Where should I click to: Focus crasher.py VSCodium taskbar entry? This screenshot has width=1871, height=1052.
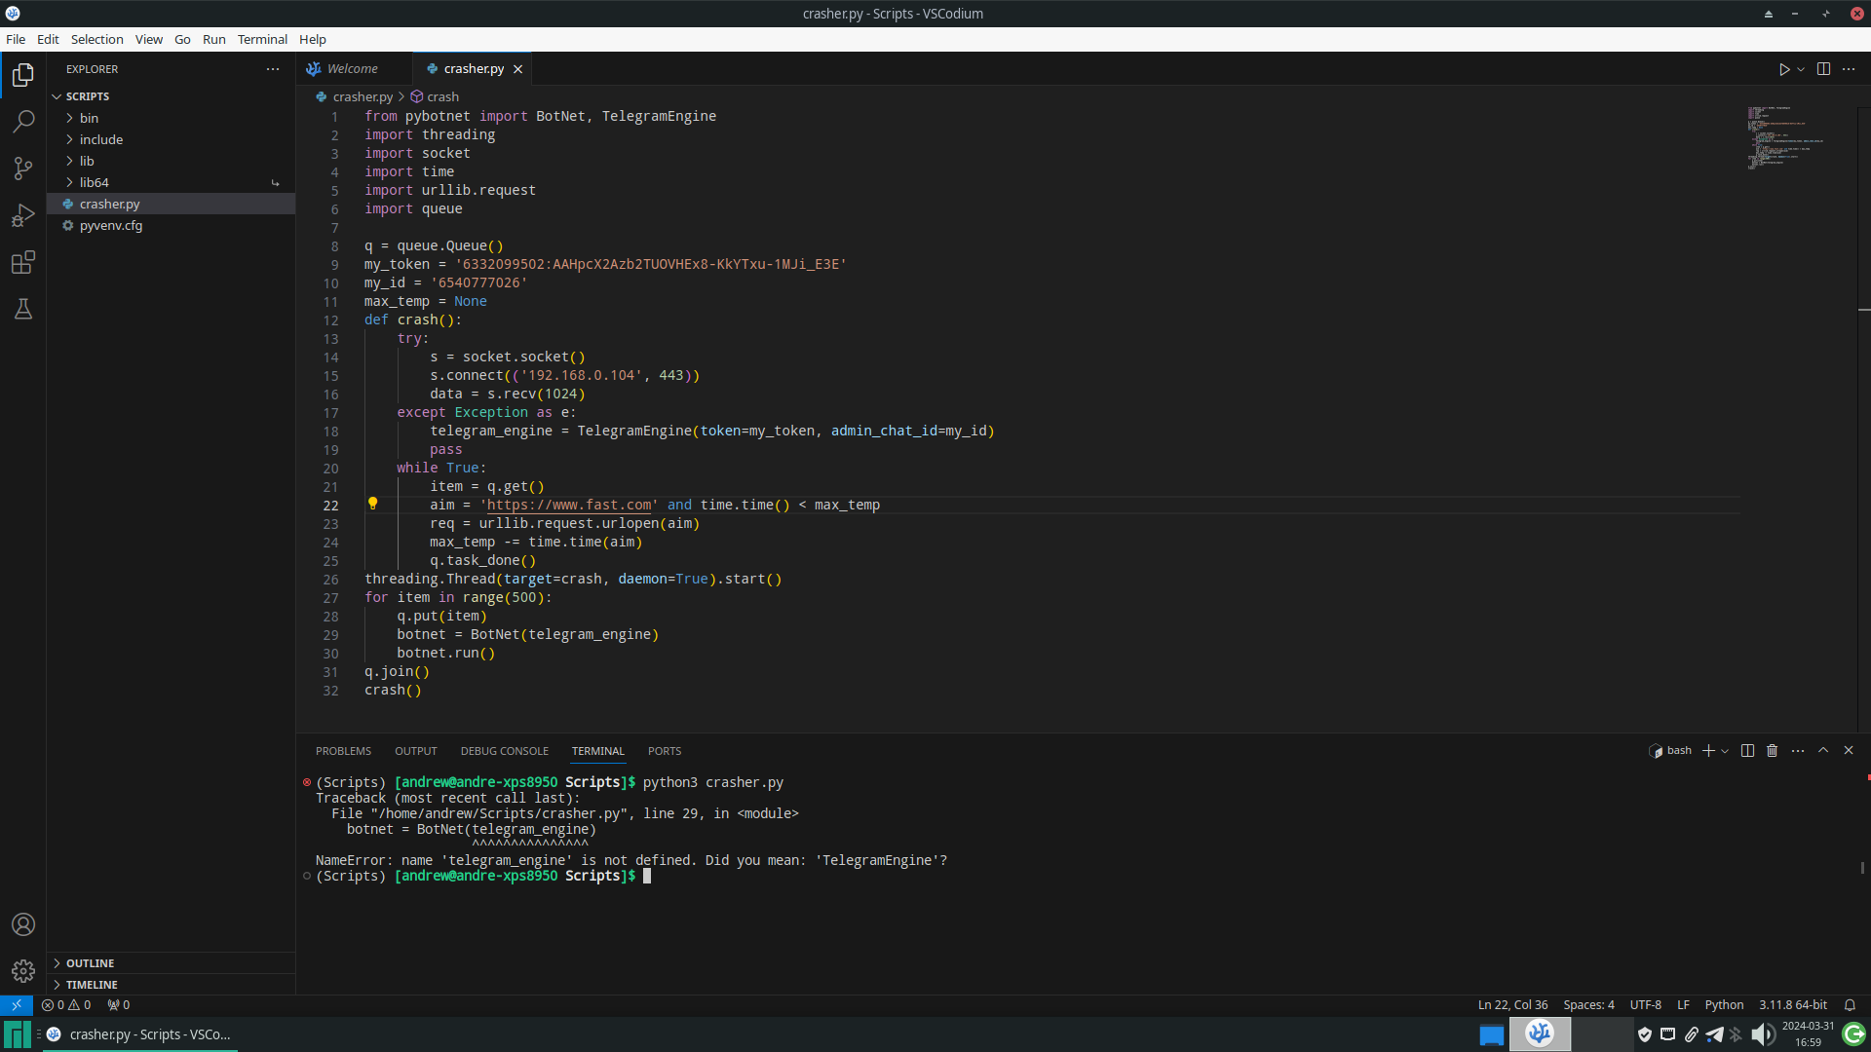click(x=140, y=1034)
